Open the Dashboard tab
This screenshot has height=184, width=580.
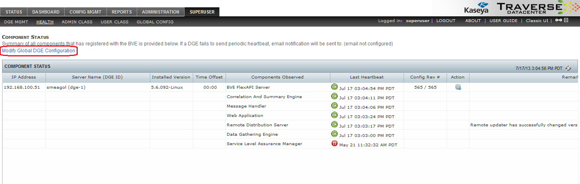[x=46, y=12]
